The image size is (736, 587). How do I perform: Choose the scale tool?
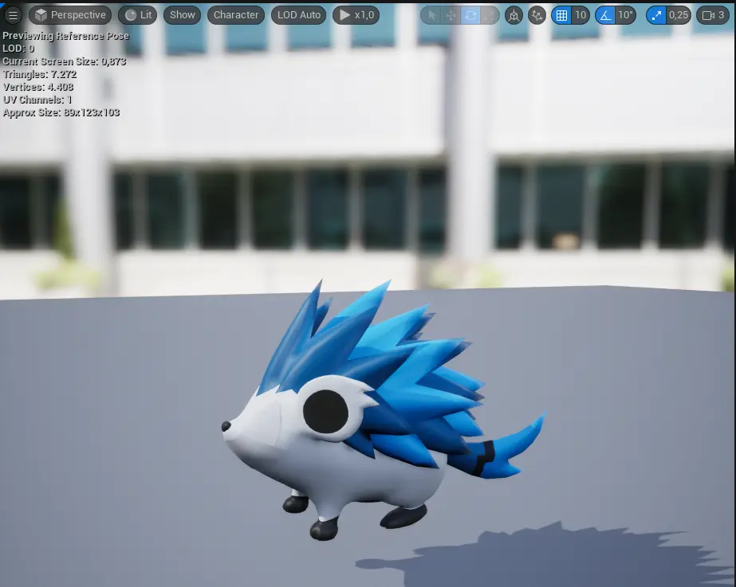489,15
